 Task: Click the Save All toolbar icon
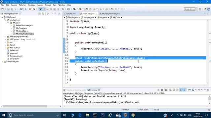pyautogui.click(x=12, y=9)
